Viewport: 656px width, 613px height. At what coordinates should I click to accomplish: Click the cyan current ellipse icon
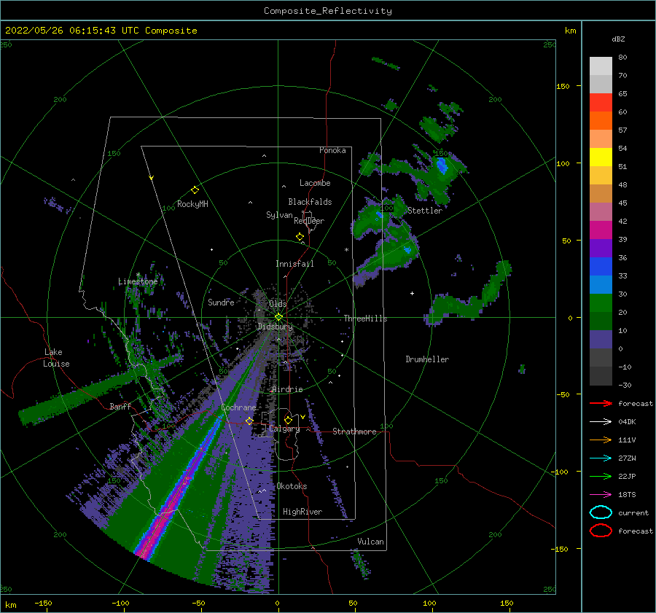point(601,512)
